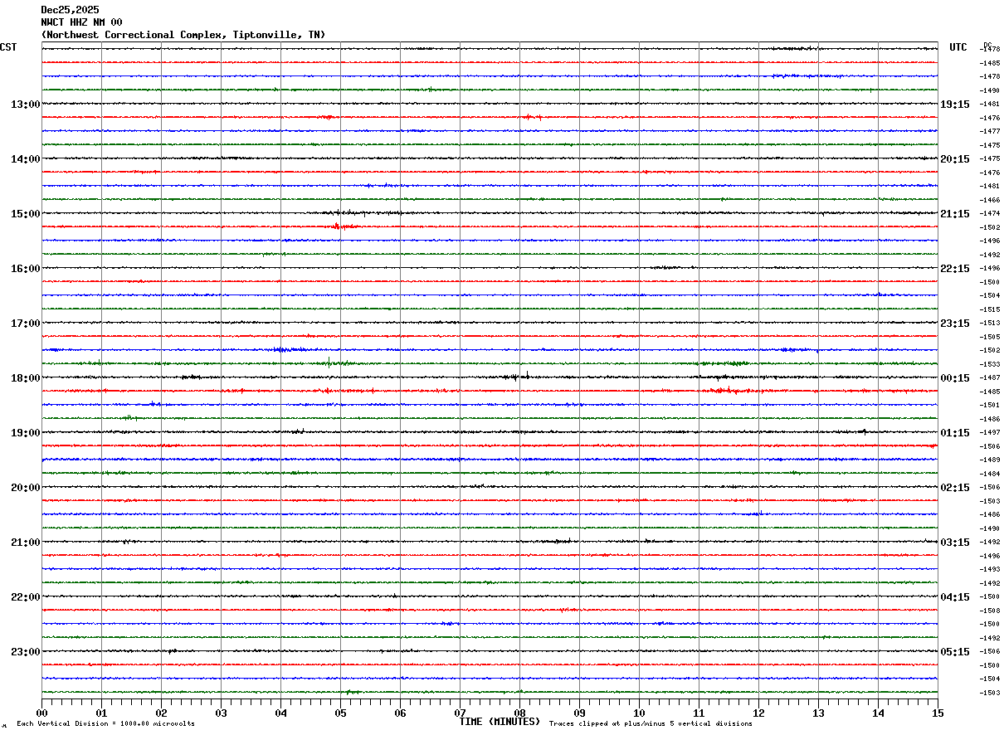Screen dimensions: 1004x735
Task: Click the 07 minute tick label
Action: point(460,713)
